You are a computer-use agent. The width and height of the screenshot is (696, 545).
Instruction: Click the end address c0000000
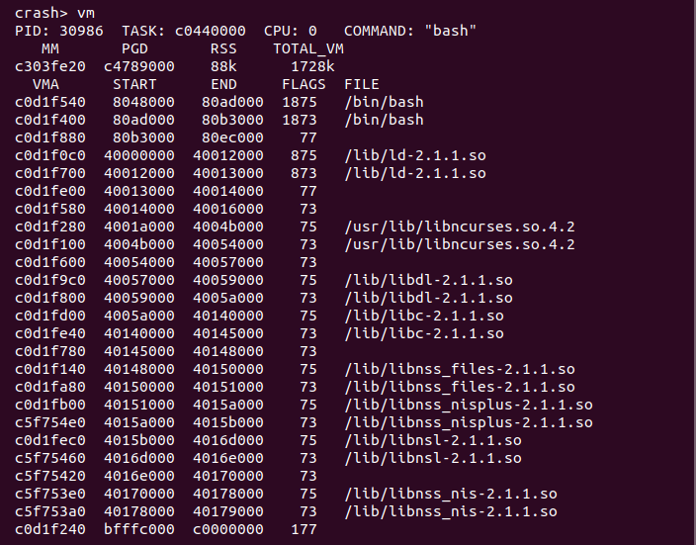(x=228, y=529)
